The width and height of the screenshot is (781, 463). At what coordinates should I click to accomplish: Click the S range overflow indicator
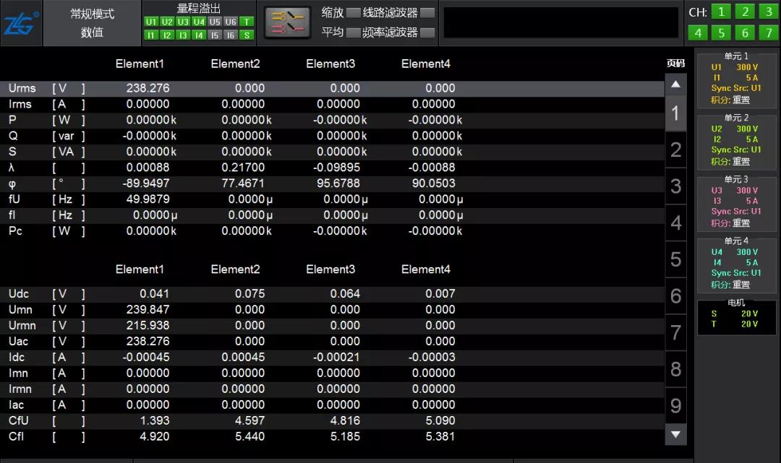(247, 35)
